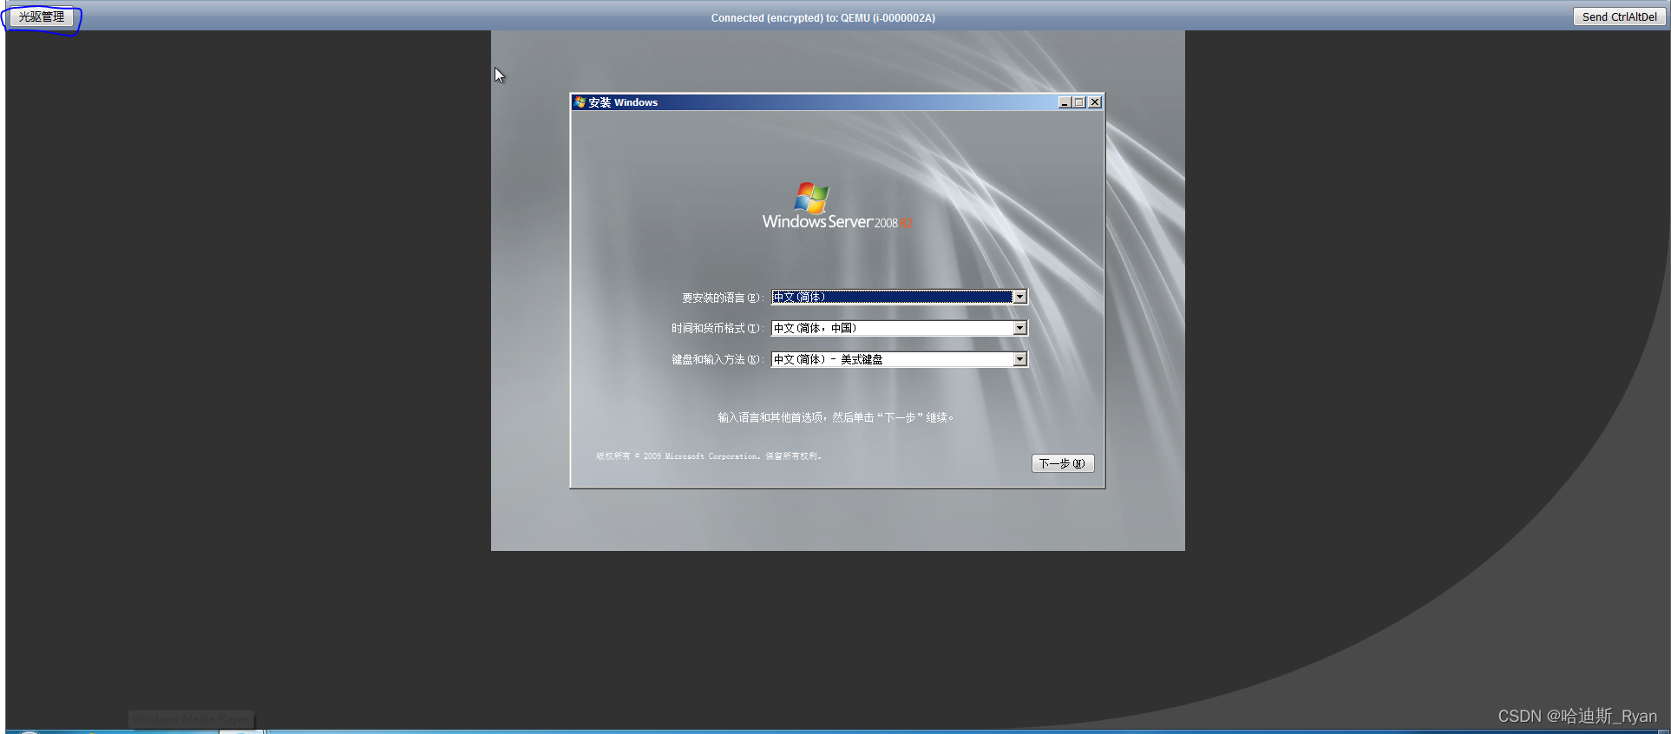
Task: Click the 要安装的语言 label text
Action: 722,298
